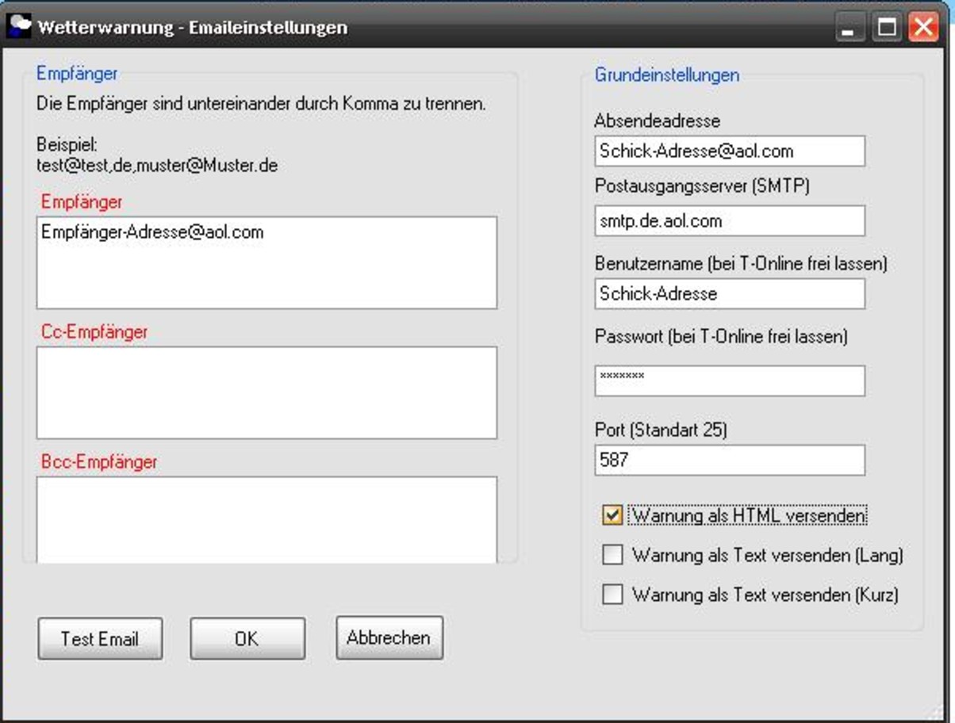Maximize the Emaileinstellungen window
The height and width of the screenshot is (723, 955).
point(887,29)
